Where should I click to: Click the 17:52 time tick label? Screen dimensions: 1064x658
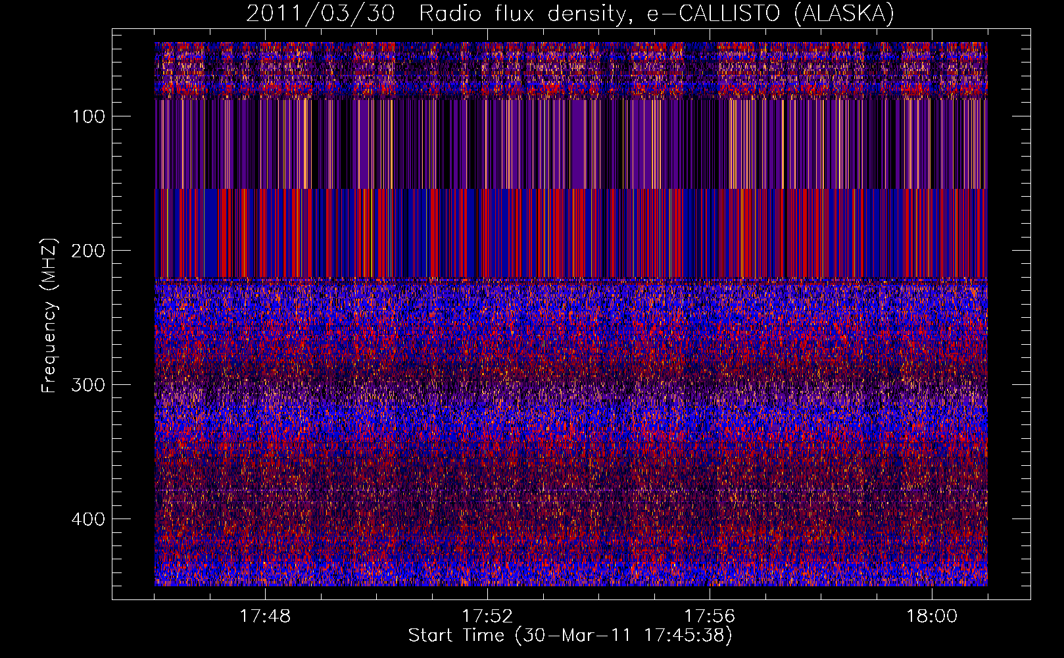click(x=487, y=617)
